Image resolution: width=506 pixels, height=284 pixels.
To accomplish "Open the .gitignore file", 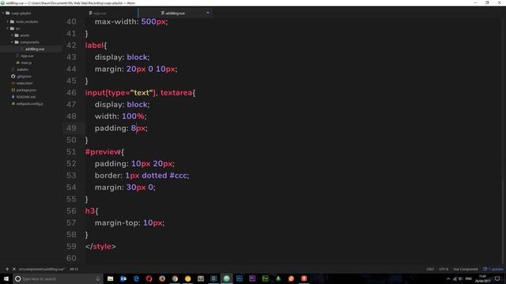I will point(24,77).
